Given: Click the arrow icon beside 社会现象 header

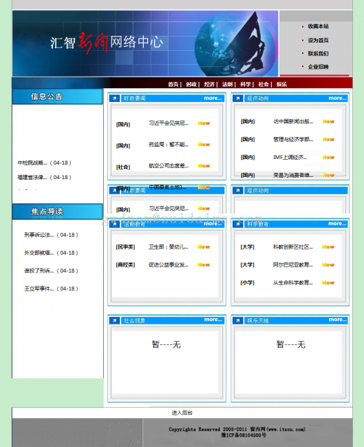Looking at the screenshot, I should 114,320.
